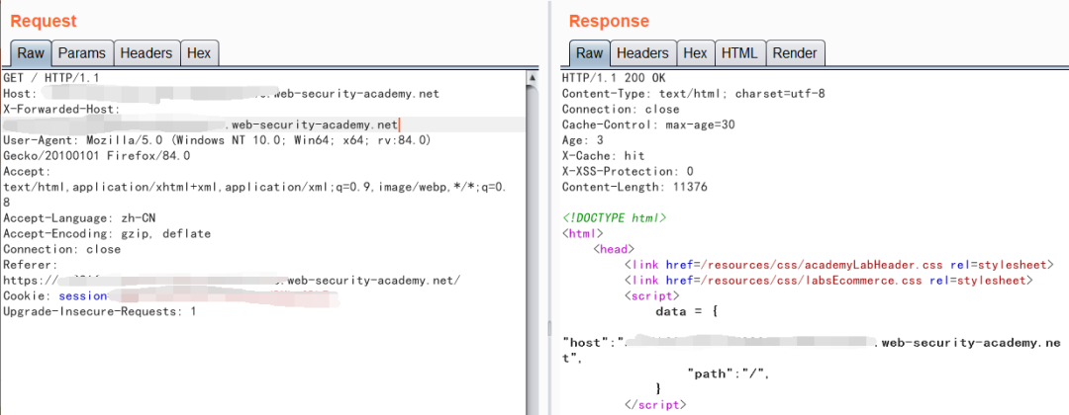Click the academyLabHeader.css link line
The height and width of the screenshot is (415, 1069).
(839, 265)
